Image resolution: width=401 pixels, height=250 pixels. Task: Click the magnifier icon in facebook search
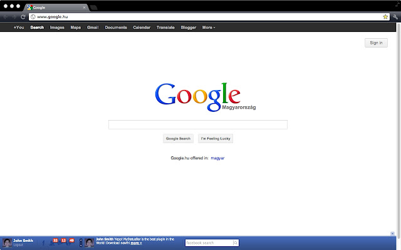tap(236, 243)
